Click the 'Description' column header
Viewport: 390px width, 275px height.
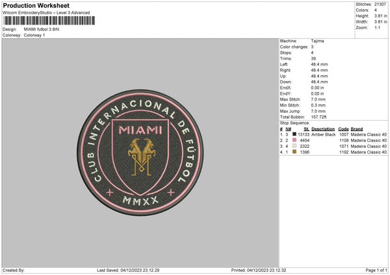click(x=323, y=129)
